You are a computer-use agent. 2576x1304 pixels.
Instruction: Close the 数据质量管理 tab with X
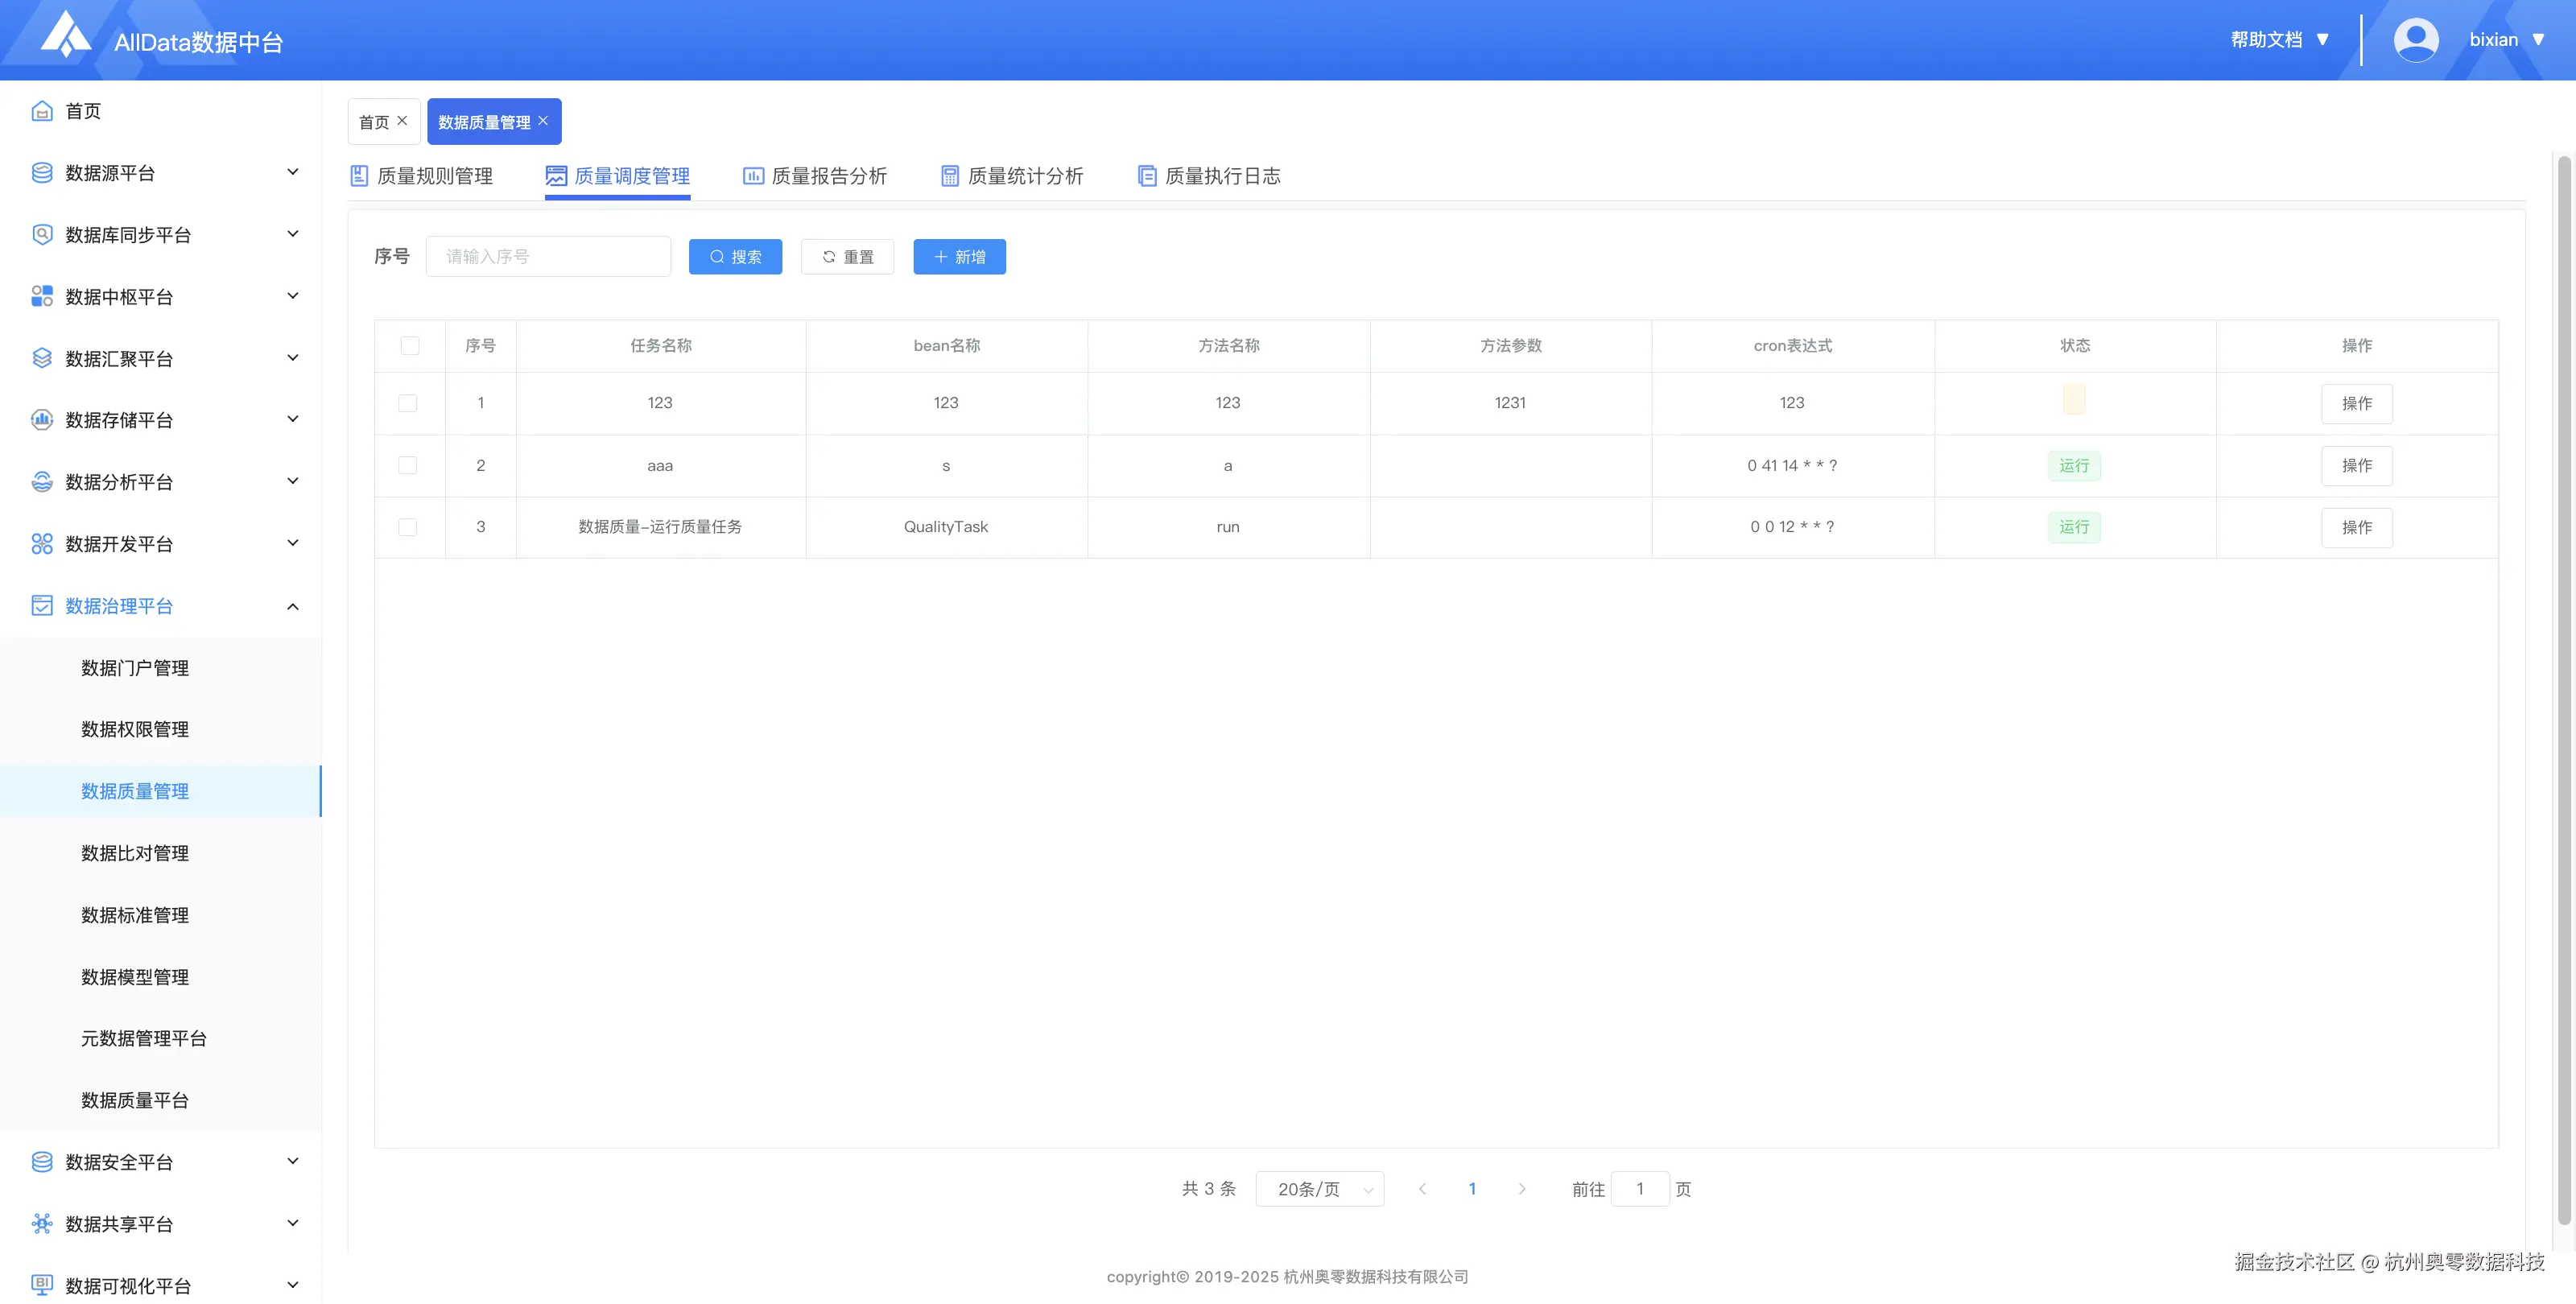tap(543, 121)
